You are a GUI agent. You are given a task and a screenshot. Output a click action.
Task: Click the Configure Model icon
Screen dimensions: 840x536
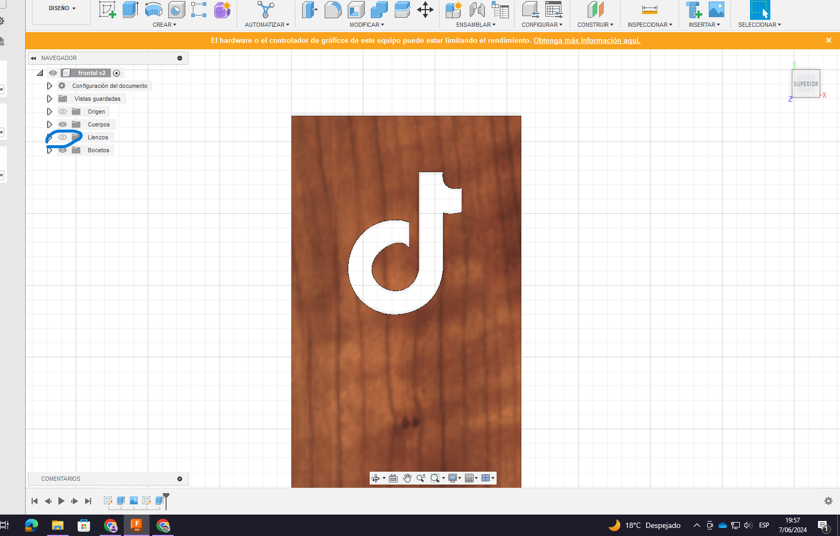click(530, 10)
